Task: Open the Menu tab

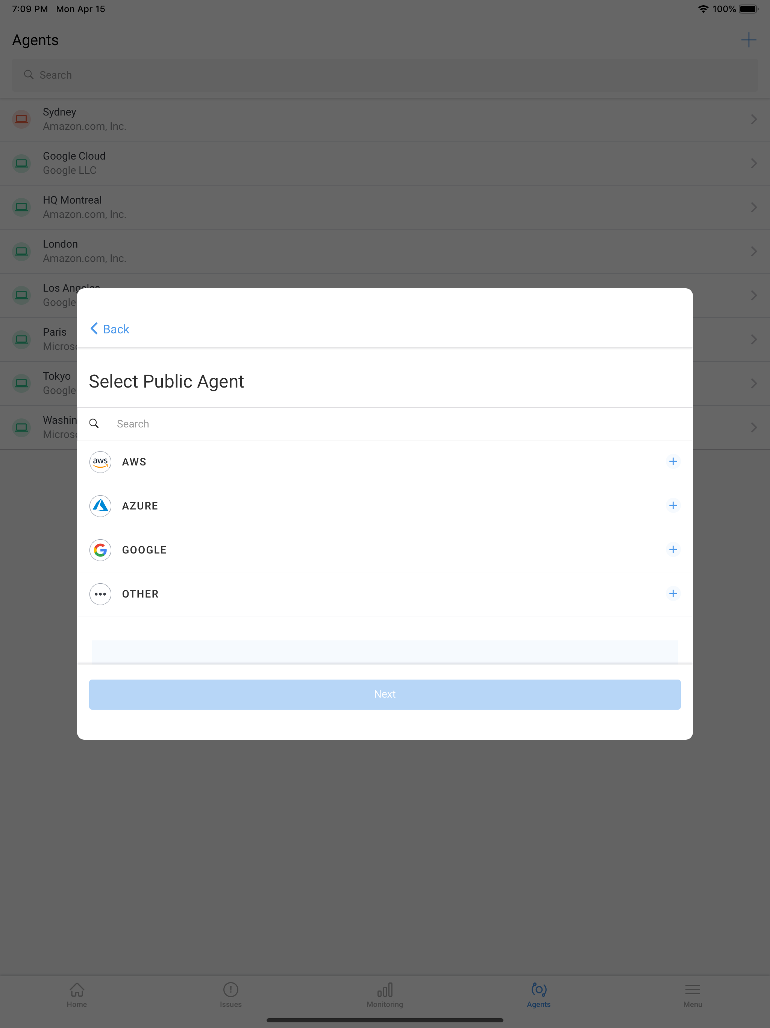Action: click(x=693, y=995)
